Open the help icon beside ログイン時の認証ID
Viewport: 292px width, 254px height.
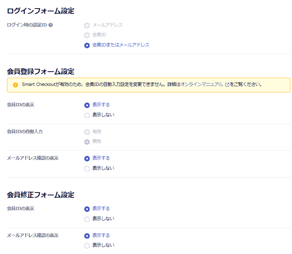[x=50, y=25]
